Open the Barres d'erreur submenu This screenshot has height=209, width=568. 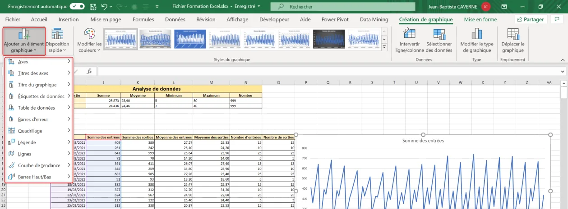click(x=38, y=119)
